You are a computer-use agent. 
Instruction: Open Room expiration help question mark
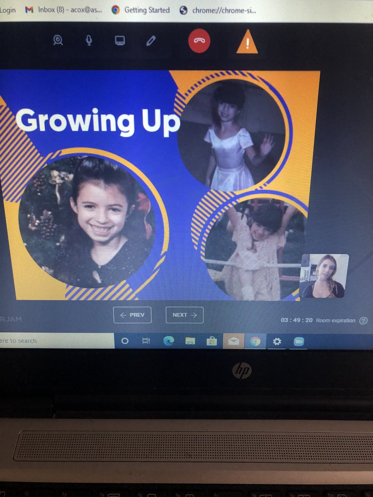click(x=363, y=320)
